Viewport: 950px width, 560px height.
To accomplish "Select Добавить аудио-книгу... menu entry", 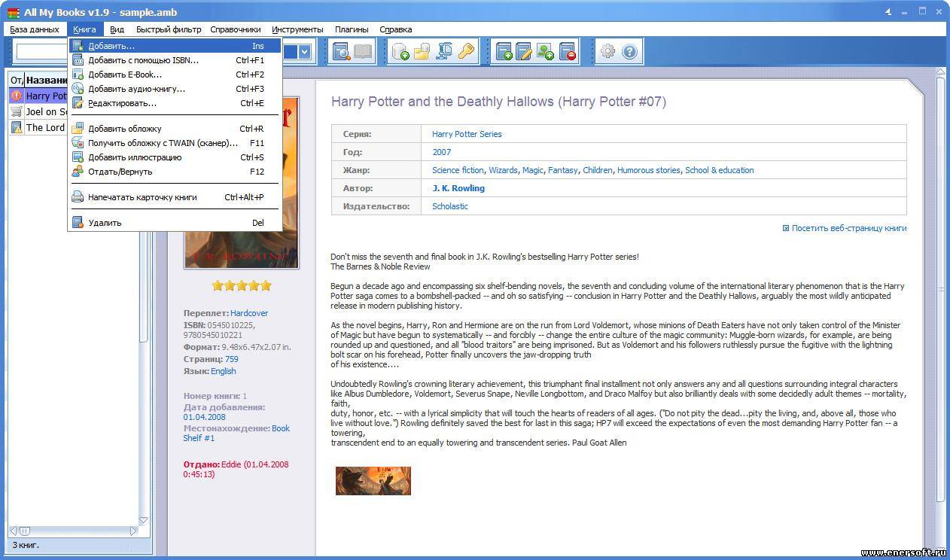I will (175, 89).
